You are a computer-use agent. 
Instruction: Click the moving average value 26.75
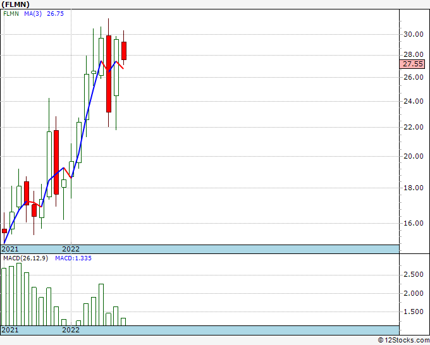point(55,14)
